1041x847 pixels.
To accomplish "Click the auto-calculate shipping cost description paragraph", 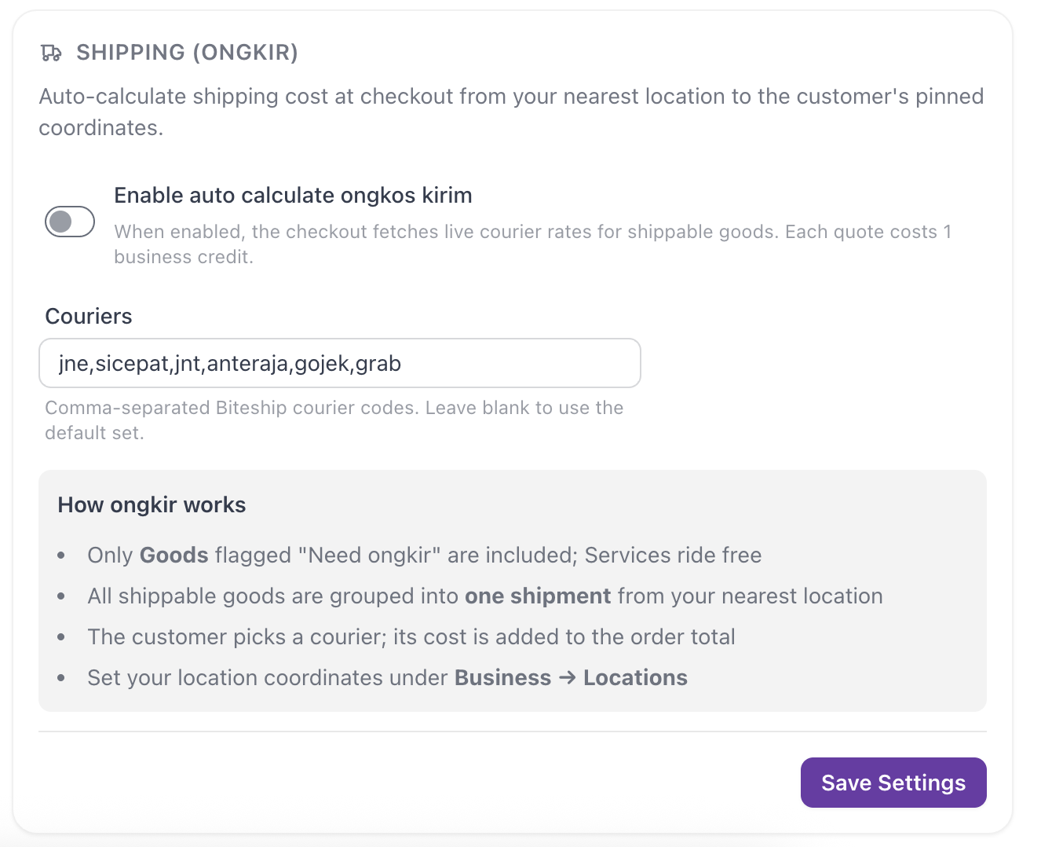I will click(x=511, y=112).
